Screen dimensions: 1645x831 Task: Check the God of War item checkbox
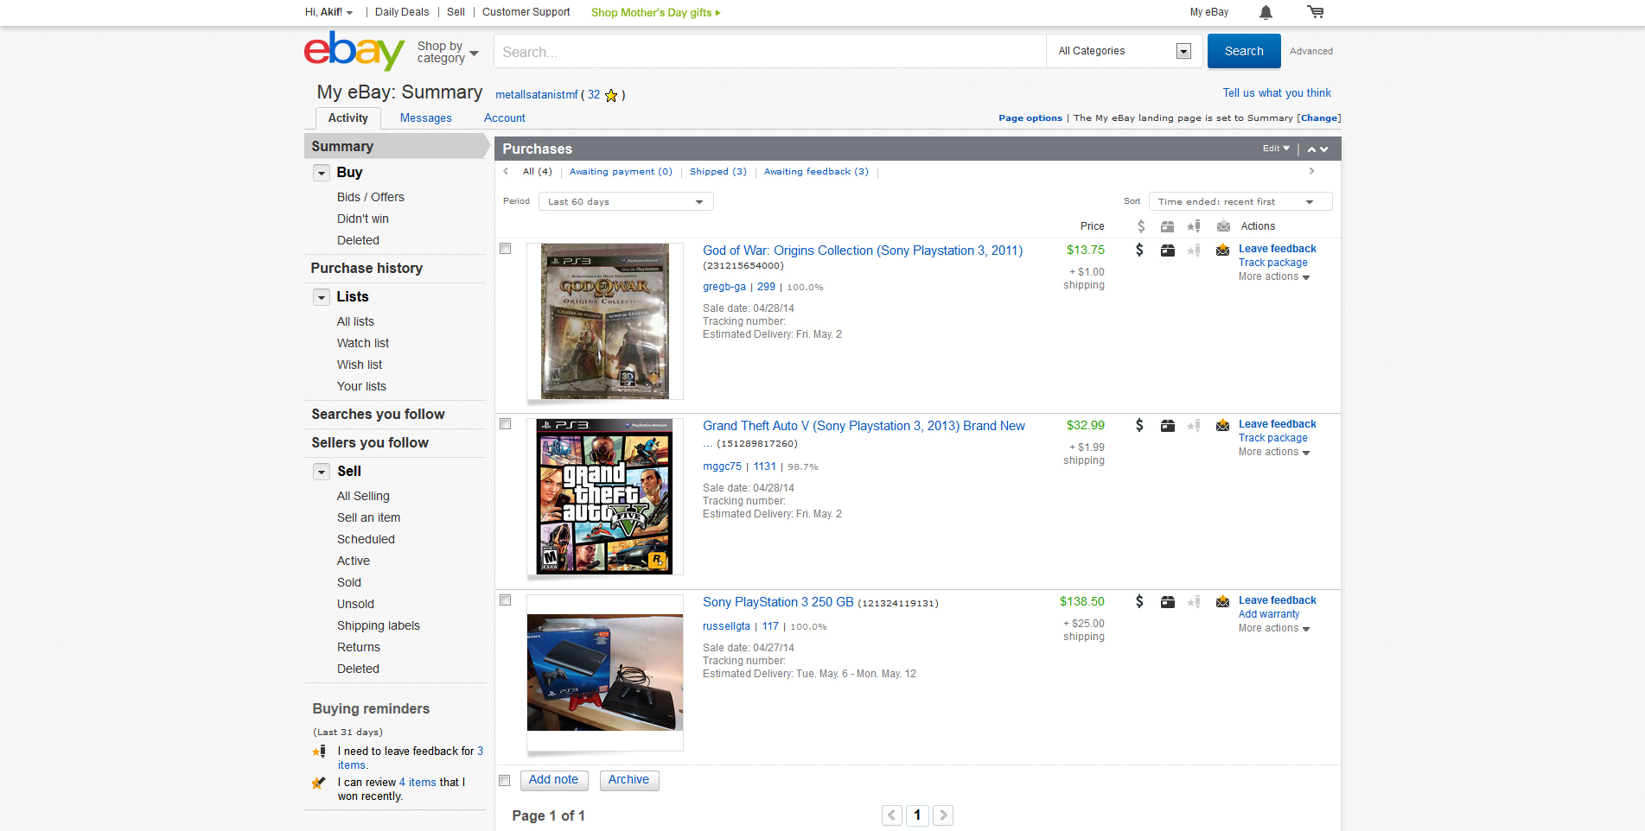coord(506,249)
